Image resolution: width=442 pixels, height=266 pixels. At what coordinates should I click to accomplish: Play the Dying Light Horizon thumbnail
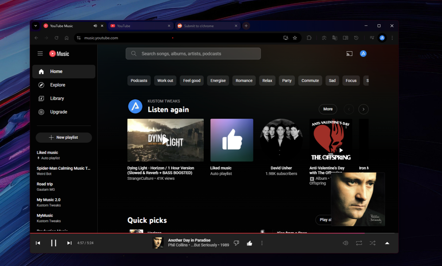(x=165, y=140)
